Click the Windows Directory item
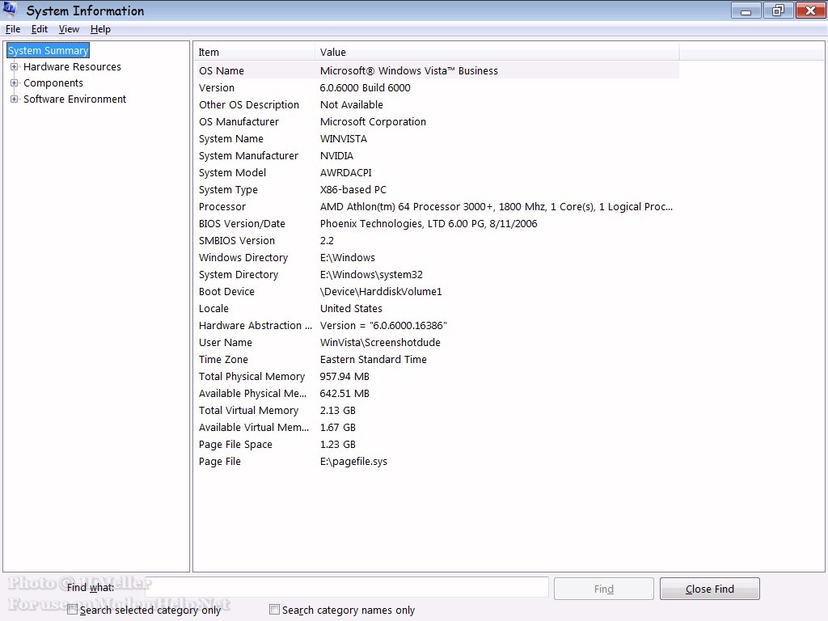The width and height of the screenshot is (828, 621). (x=243, y=257)
